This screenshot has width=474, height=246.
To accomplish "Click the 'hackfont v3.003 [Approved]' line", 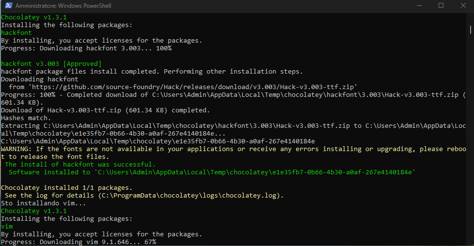I will coord(51,64).
